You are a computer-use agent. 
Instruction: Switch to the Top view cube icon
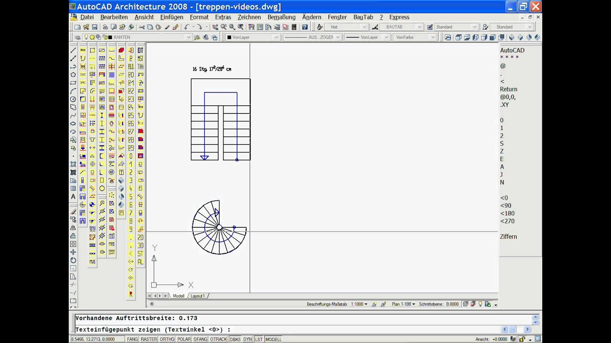459,37
